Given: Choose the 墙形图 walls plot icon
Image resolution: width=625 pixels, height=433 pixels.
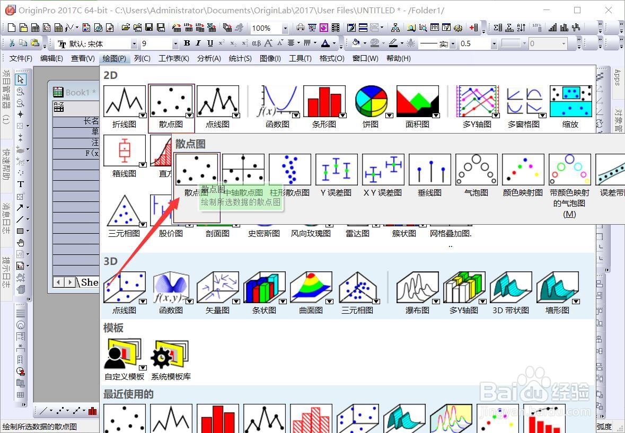Looking at the screenshot, I should click(558, 288).
